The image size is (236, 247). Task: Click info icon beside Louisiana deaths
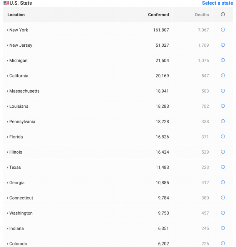click(x=223, y=106)
